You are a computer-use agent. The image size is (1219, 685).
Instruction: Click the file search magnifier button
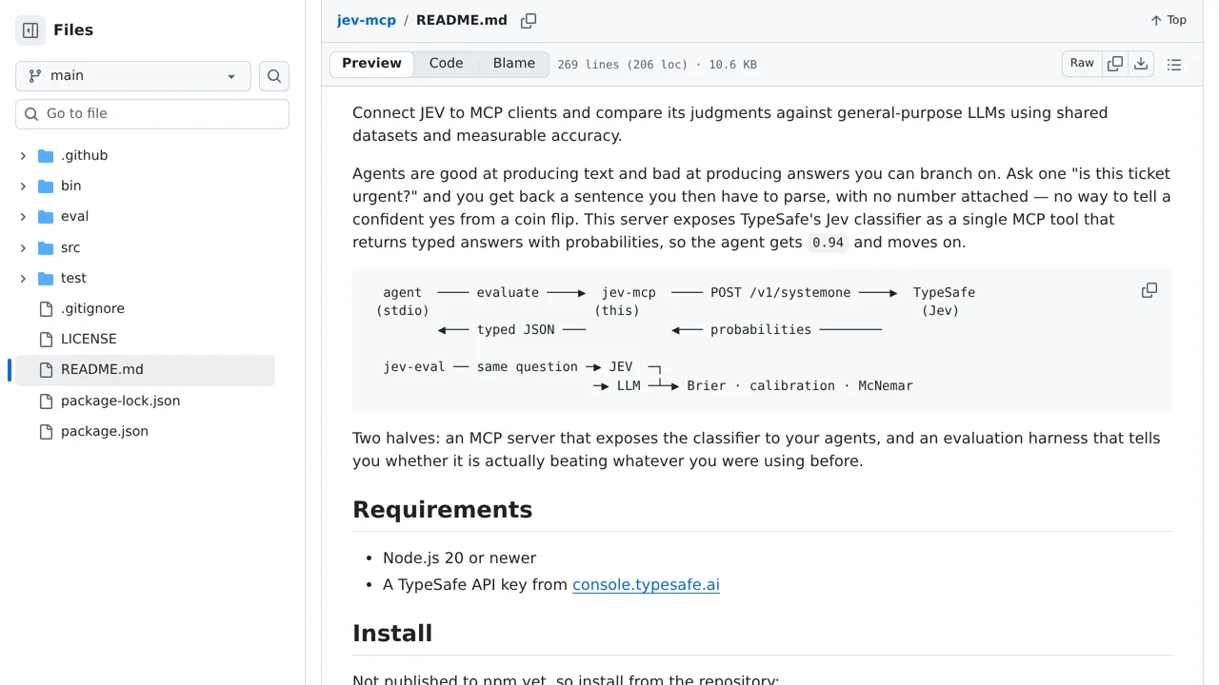[274, 76]
